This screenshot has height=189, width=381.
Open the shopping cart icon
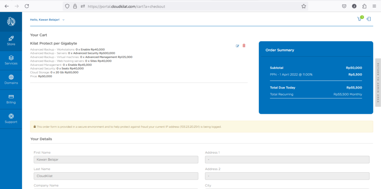[x=359, y=19]
